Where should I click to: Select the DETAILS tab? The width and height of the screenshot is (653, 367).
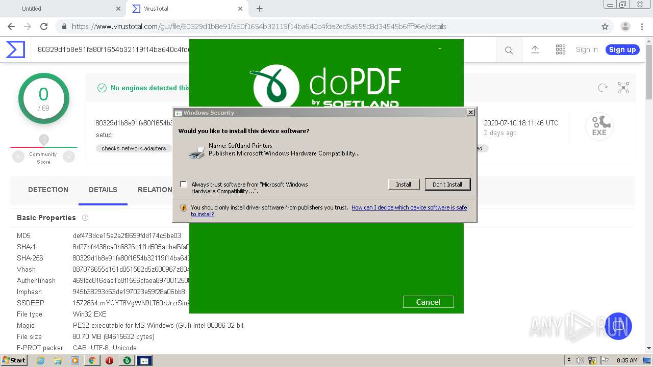(103, 190)
